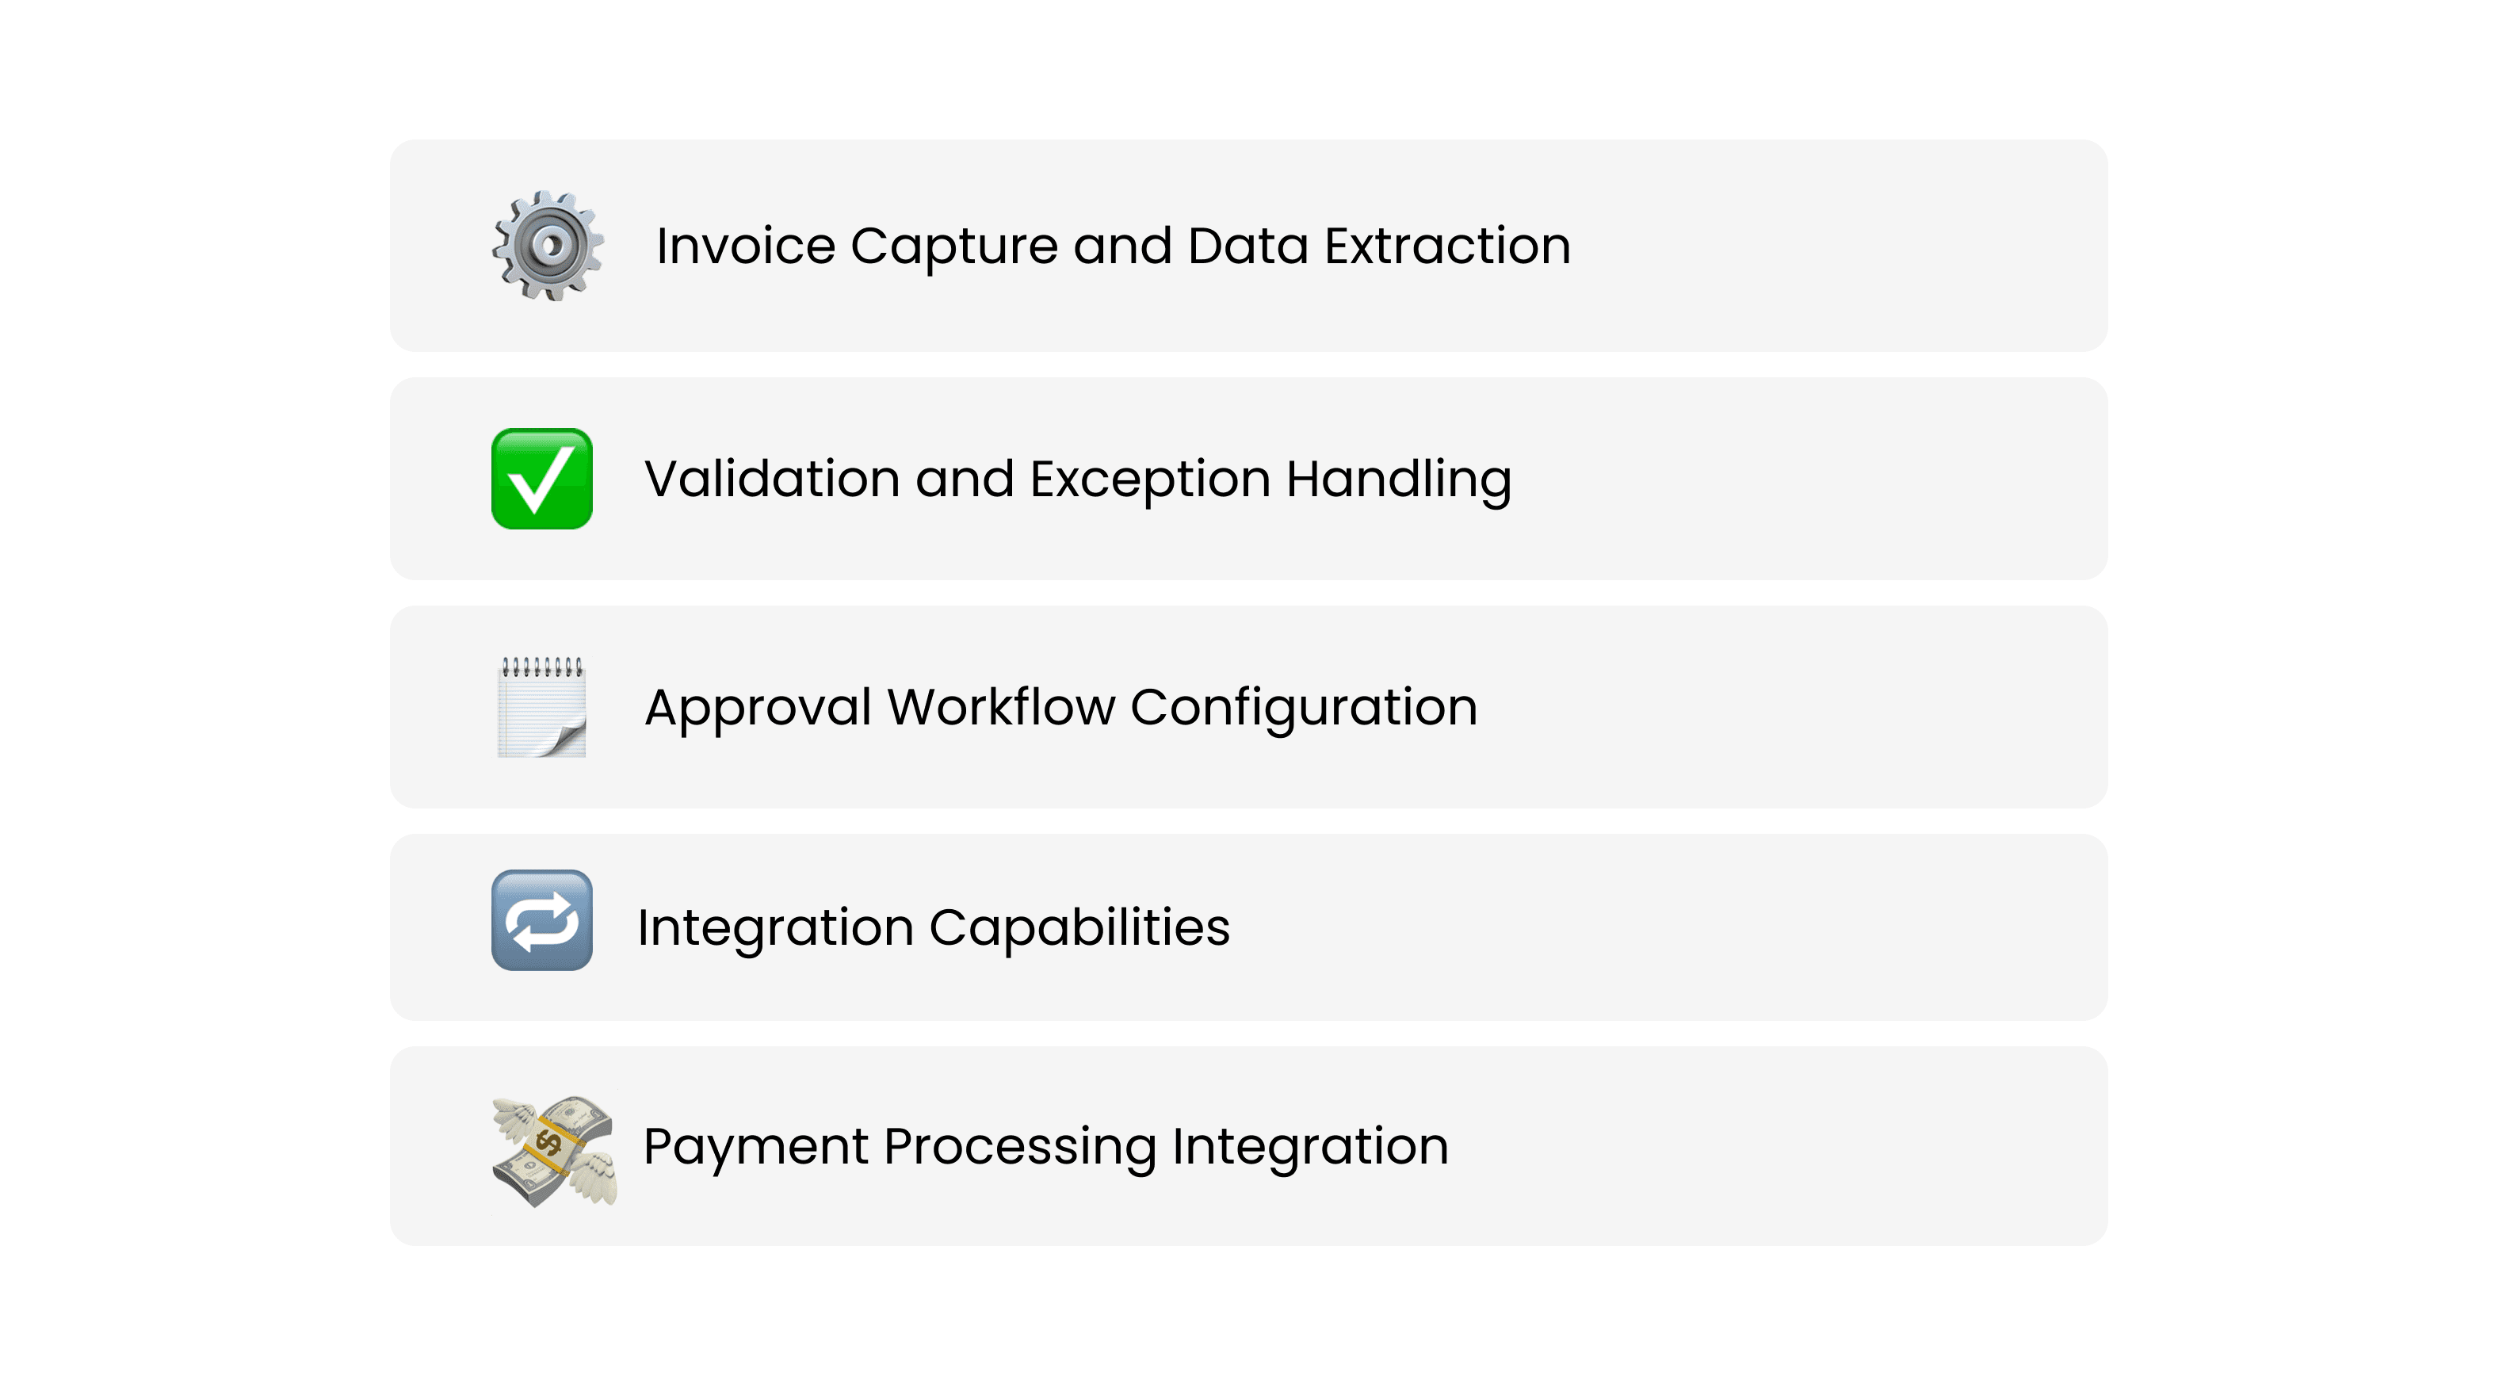Click the blue repeat arrows icon
Image resolution: width=2495 pixels, height=1395 pixels.
coord(541,920)
